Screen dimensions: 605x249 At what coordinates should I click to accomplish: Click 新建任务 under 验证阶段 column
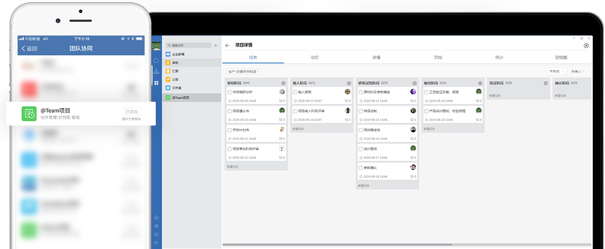[x=495, y=95]
